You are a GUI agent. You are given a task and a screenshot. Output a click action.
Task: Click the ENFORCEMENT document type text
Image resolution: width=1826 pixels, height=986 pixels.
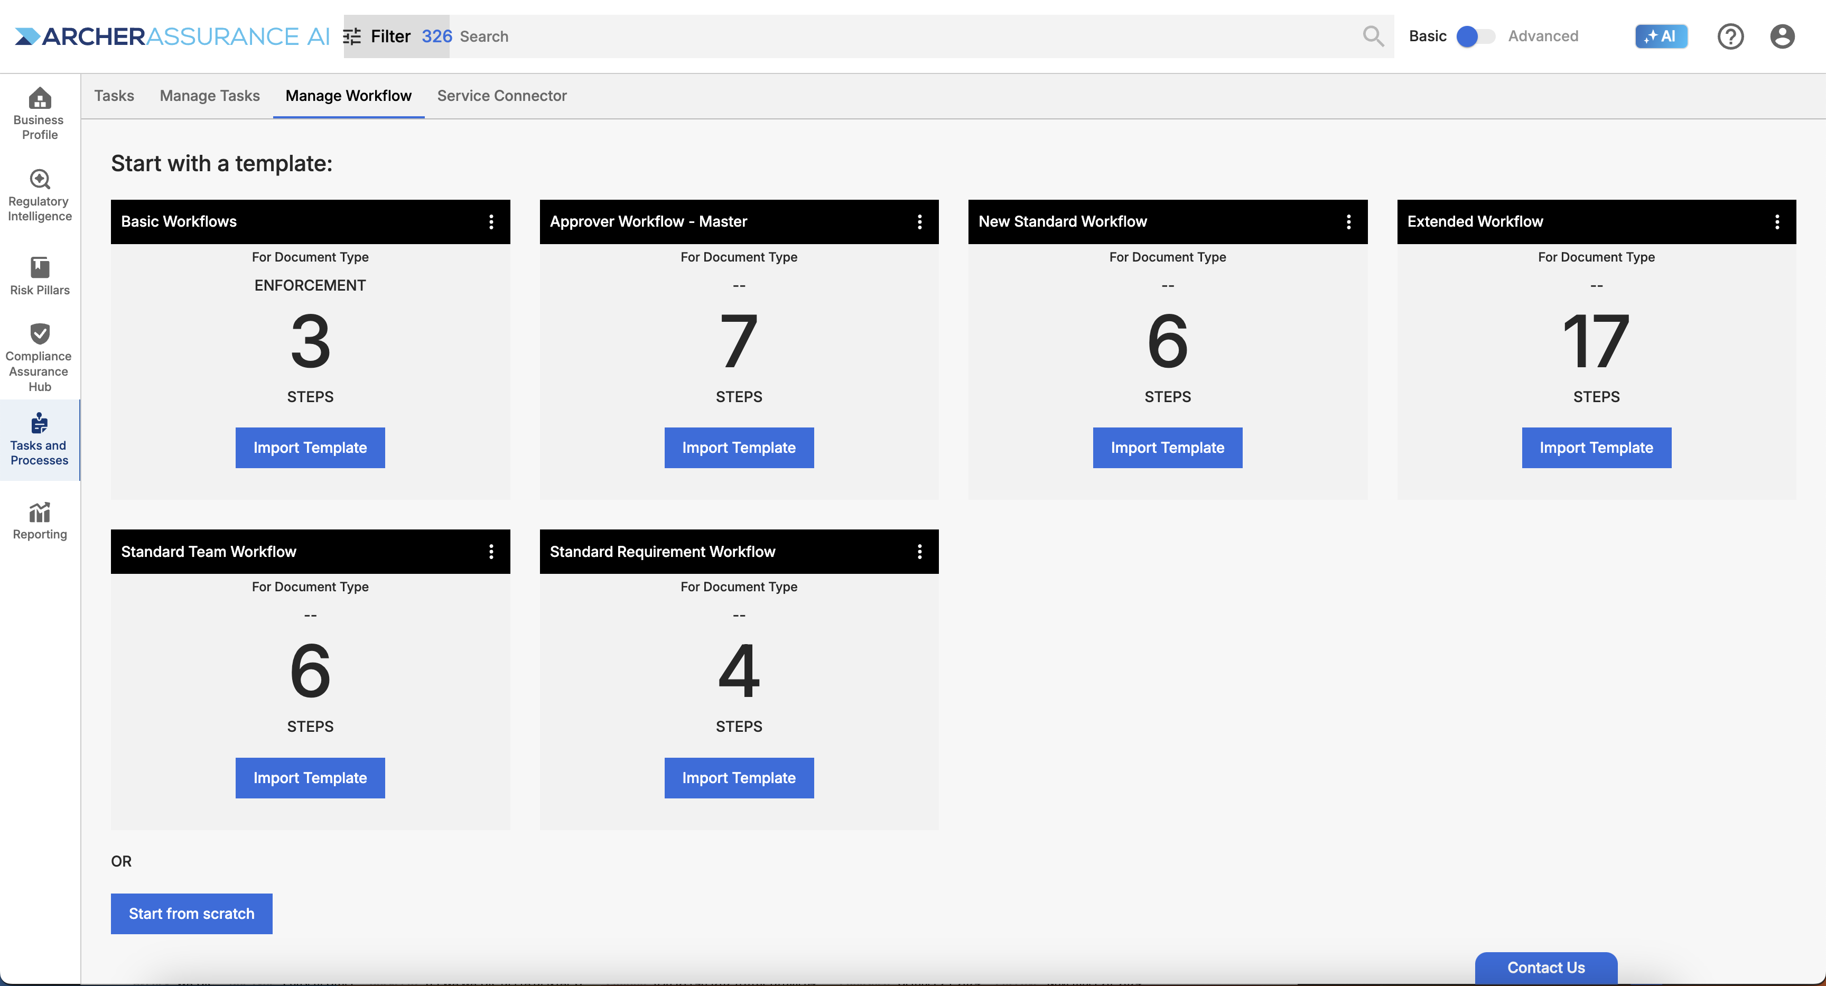click(x=310, y=285)
